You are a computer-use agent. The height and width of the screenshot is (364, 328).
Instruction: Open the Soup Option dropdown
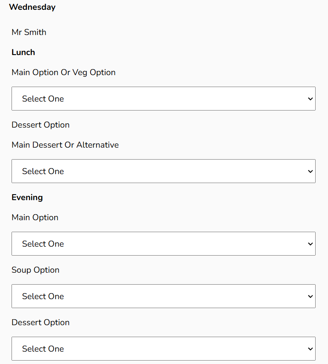(x=163, y=296)
